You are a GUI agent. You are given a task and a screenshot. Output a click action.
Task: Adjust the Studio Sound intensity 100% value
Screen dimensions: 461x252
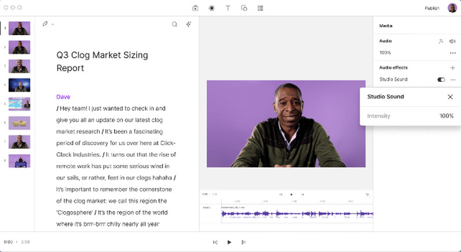446,116
